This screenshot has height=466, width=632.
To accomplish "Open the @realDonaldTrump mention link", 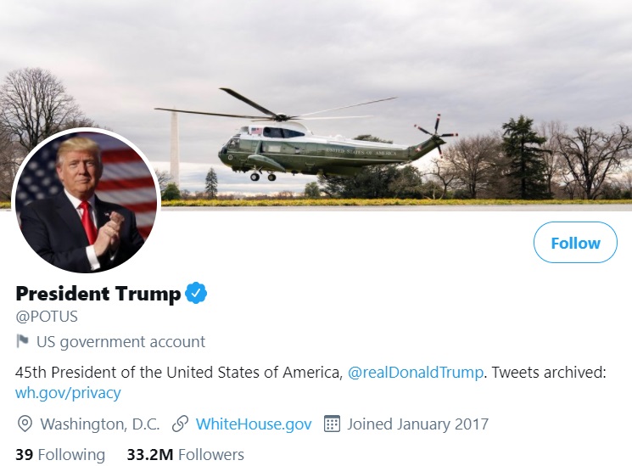I will tap(416, 372).
